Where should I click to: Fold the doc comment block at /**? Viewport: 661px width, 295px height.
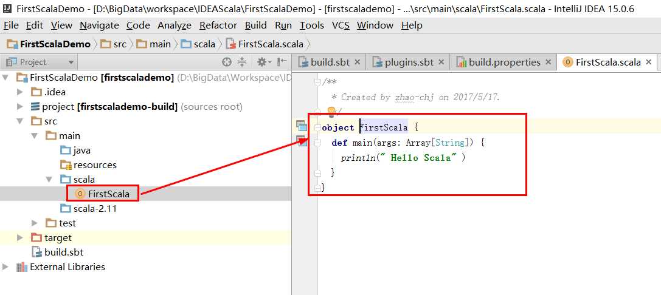pos(318,81)
